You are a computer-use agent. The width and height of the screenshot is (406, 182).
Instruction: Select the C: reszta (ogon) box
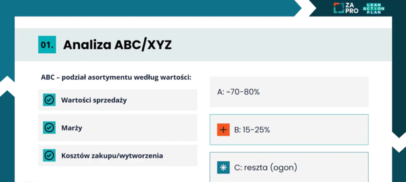tap(289, 167)
